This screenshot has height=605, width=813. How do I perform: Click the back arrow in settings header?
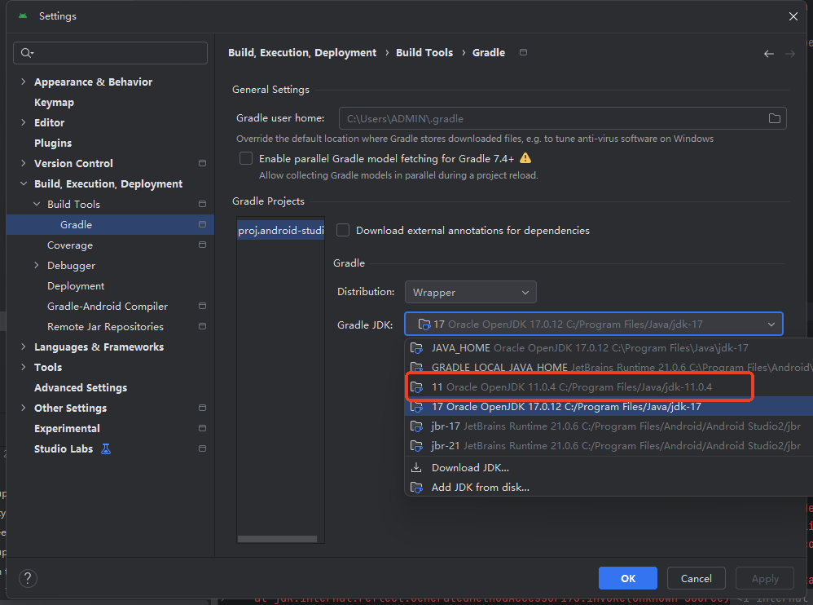click(769, 54)
